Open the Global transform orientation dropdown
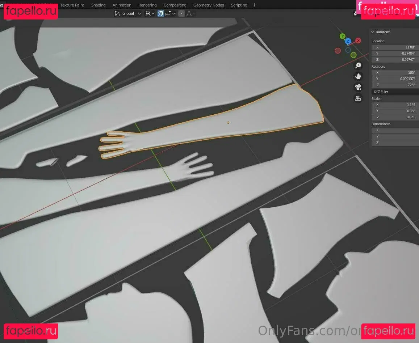The width and height of the screenshot is (419, 343). (x=128, y=13)
